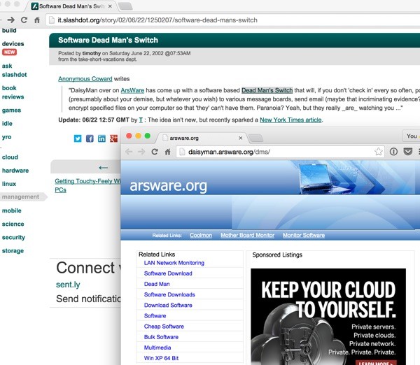Viewport: 420px width, 365px height.
Task: Open book reviews in the sidebar
Action: (13, 92)
